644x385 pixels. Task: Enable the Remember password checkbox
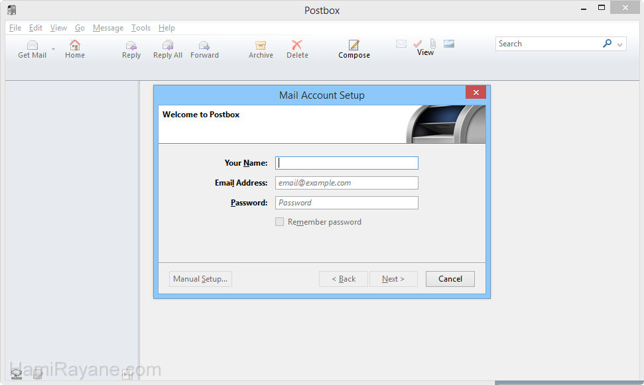[x=279, y=222]
